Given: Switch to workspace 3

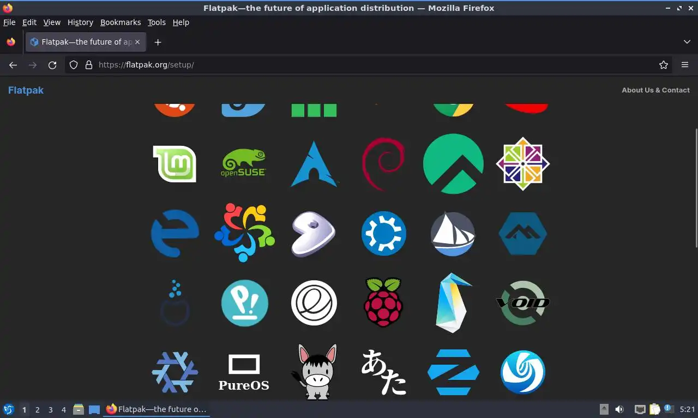Looking at the screenshot, I should click(51, 410).
